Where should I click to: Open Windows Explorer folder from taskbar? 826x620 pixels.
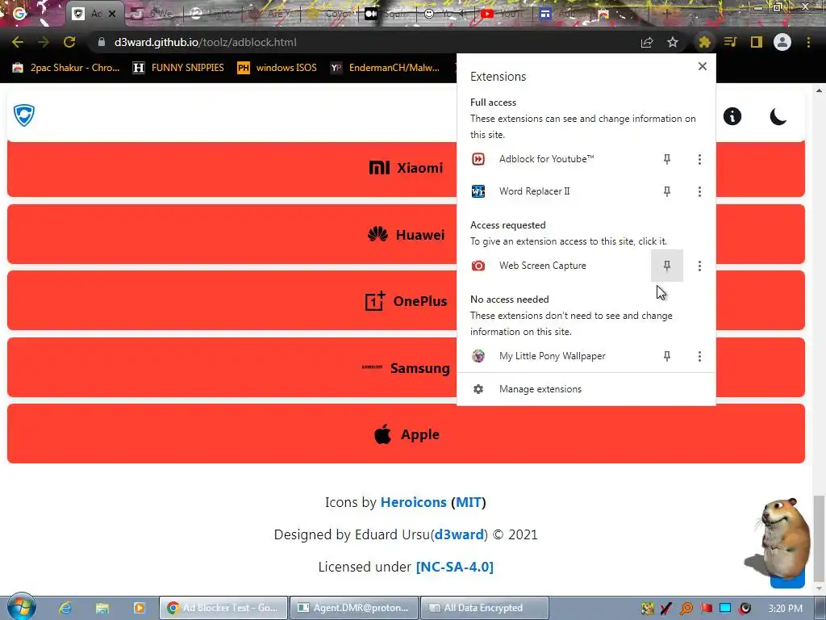coord(102,608)
